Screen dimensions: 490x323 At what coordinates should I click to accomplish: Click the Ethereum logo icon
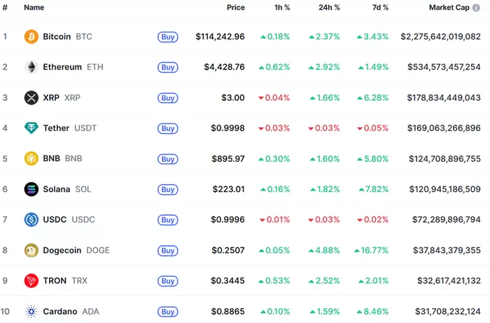pyautogui.click(x=31, y=67)
